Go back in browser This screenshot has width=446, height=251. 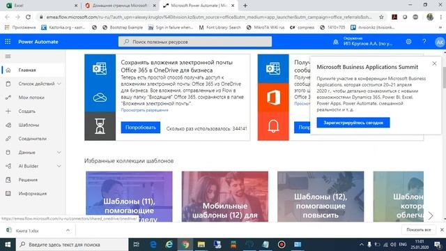(7, 17)
